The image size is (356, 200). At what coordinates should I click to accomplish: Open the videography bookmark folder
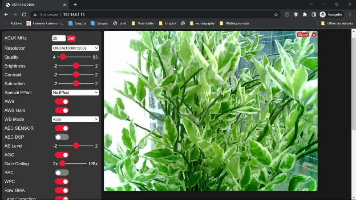click(202, 24)
